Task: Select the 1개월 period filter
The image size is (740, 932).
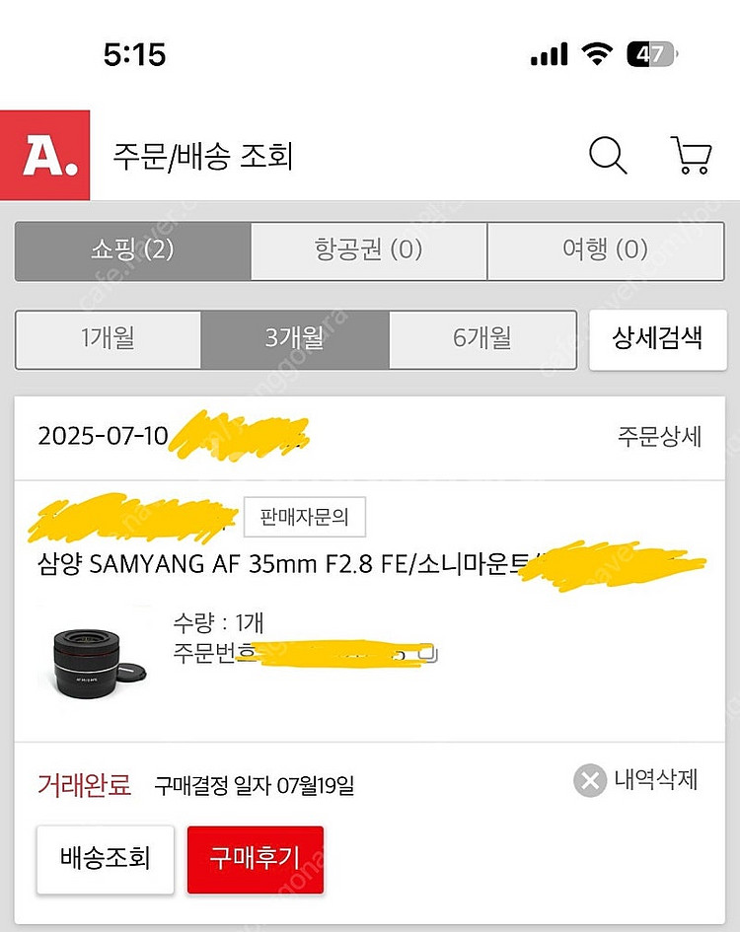Action: pyautogui.click(x=108, y=339)
